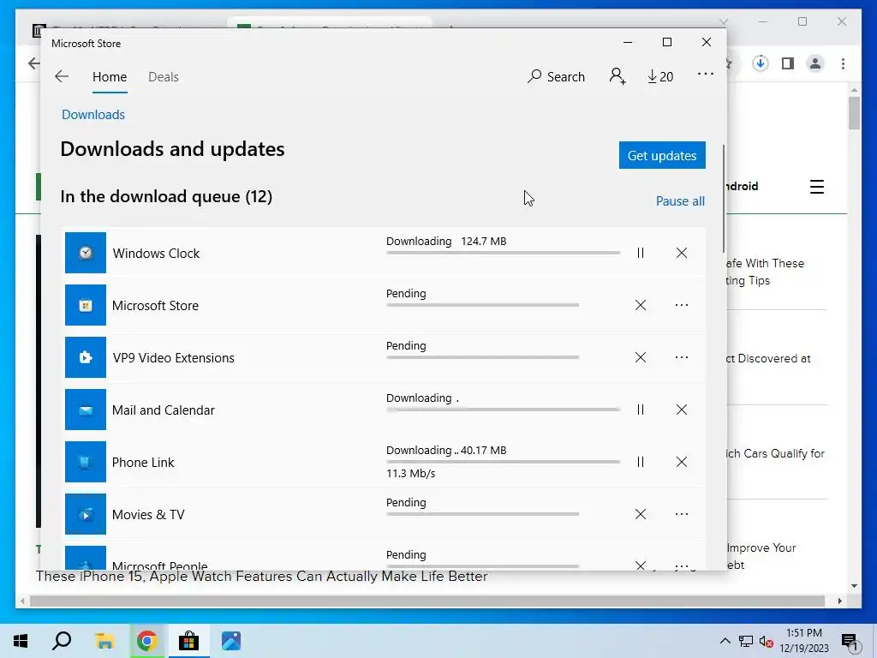Image resolution: width=877 pixels, height=658 pixels.
Task: Open hamburger menu on the webpage
Action: pyautogui.click(x=816, y=187)
